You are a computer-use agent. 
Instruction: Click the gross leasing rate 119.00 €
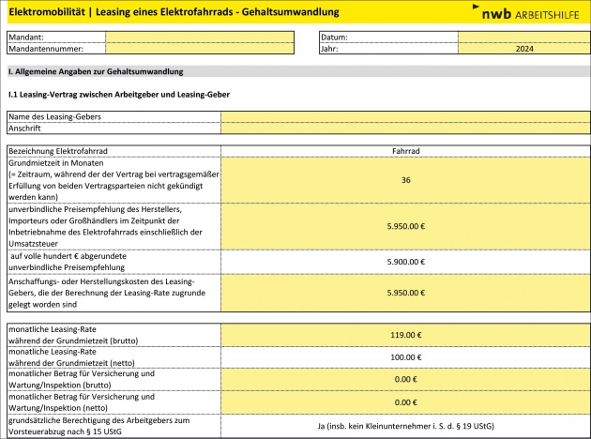coord(405,335)
